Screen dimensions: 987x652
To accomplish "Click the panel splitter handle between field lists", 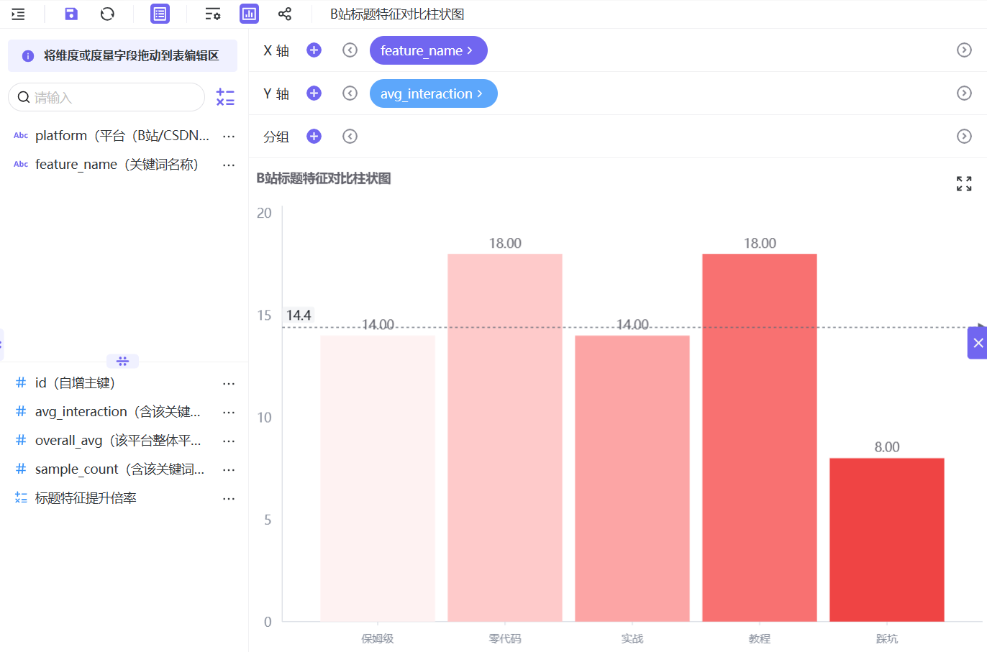I will pos(122,361).
